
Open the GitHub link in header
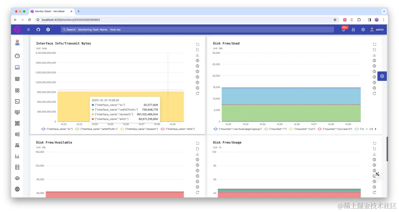click(x=38, y=30)
